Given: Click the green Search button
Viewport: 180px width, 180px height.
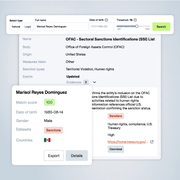Looking at the screenshot, I should 161,26.
